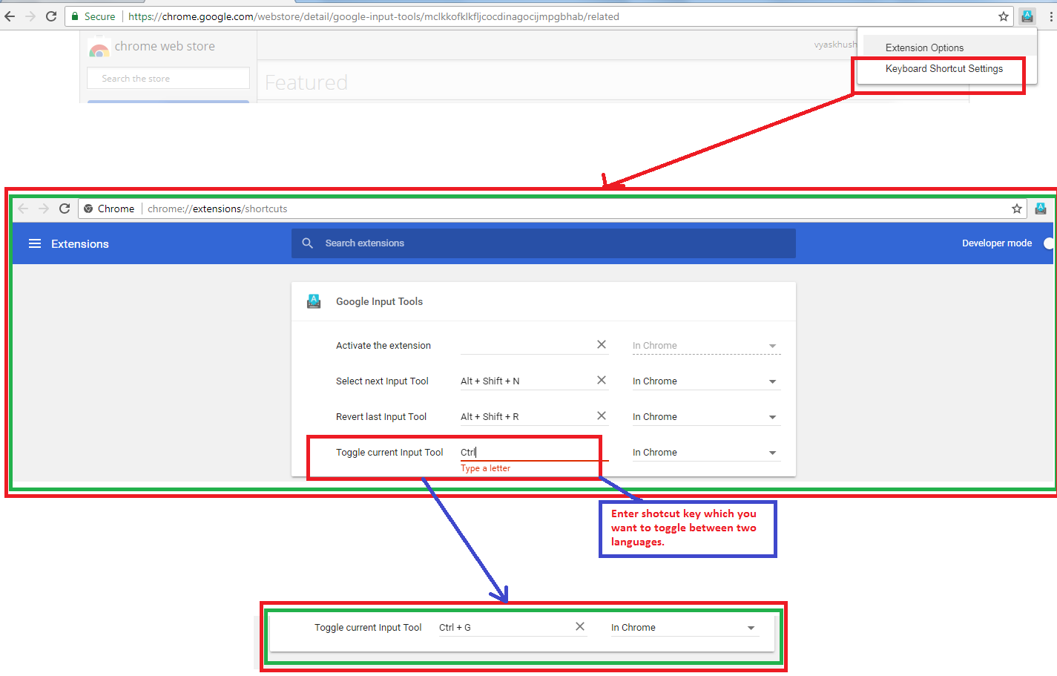Reload the Chrome Web Store page
Screen dimensions: 1057x676
click(x=51, y=16)
